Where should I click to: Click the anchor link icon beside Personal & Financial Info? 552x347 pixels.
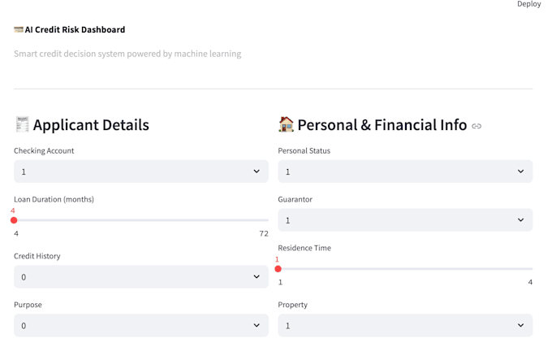(477, 126)
